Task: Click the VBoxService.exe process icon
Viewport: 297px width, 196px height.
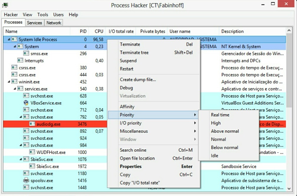Action: click(25, 103)
